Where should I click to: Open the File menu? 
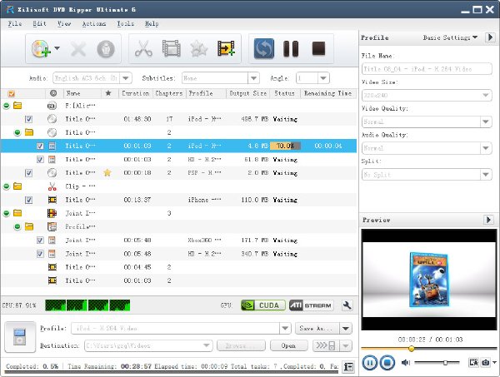tap(15, 23)
